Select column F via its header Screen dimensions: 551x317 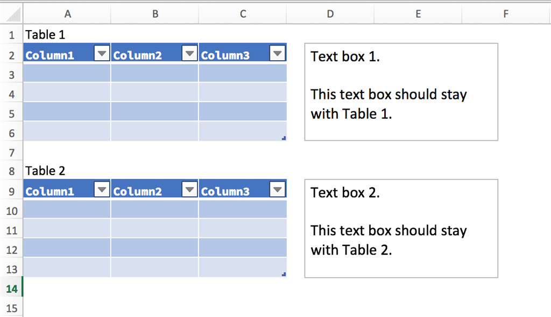[506, 15]
